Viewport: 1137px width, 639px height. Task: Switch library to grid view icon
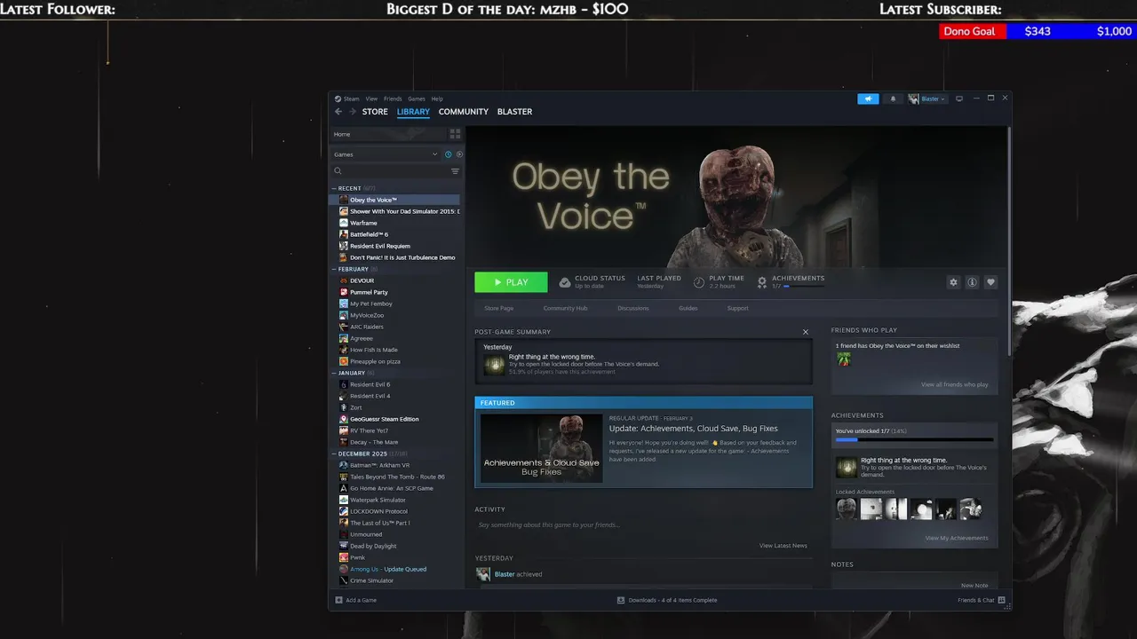[x=455, y=134]
